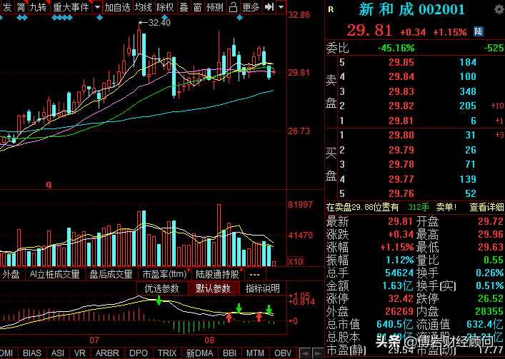
Task: Expand the dropdown arrow after 重大事件
Action: 98,6
